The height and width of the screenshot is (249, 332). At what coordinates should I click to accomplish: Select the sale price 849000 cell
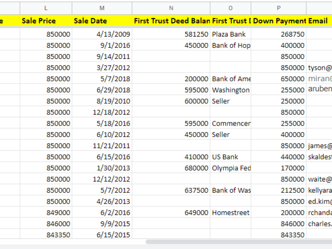(x=46, y=212)
